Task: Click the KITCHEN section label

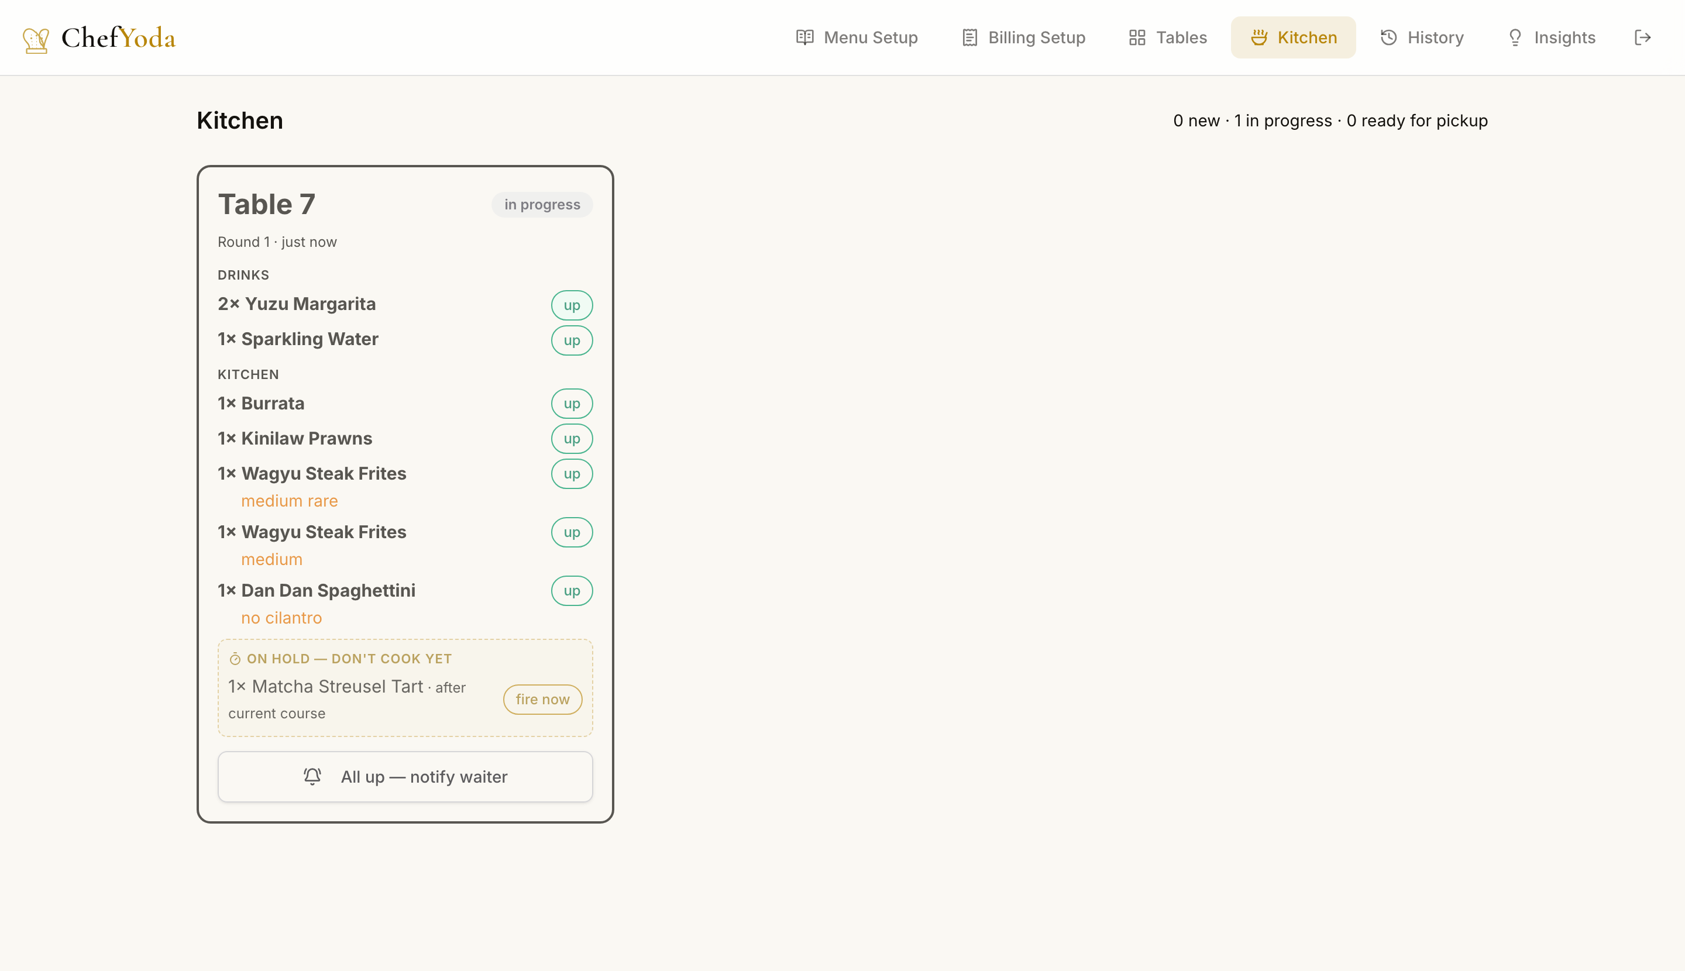Action: pyautogui.click(x=248, y=374)
